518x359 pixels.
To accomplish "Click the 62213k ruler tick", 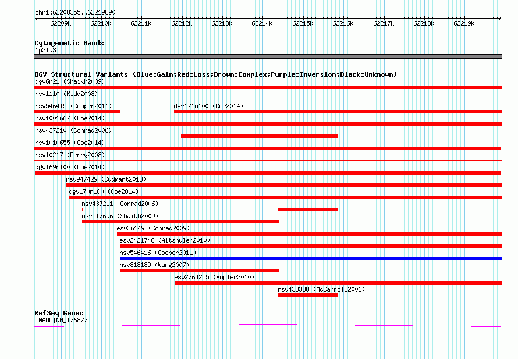I will [222, 23].
